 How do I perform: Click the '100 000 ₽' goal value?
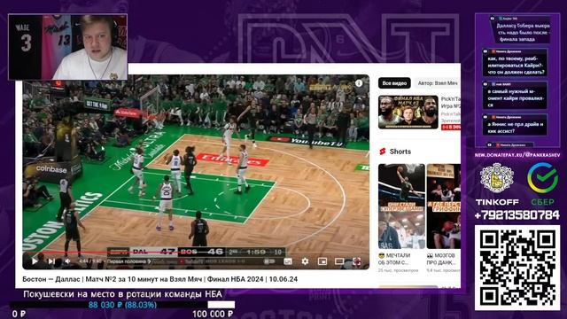coord(213,314)
